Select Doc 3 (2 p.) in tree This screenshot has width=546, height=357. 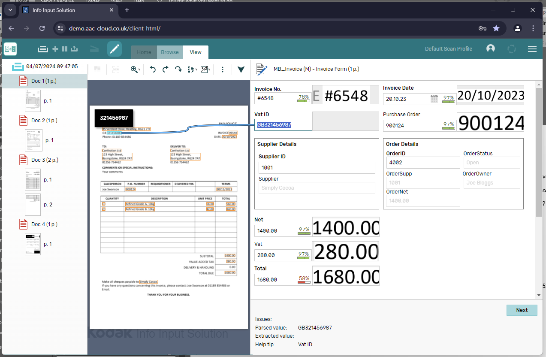[45, 160]
